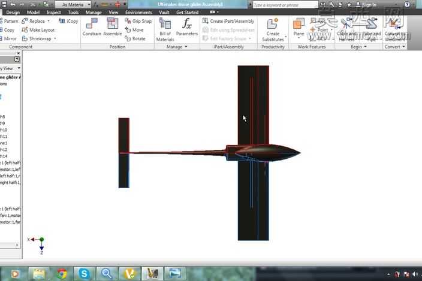Switch to the Environments tab

coord(138,13)
